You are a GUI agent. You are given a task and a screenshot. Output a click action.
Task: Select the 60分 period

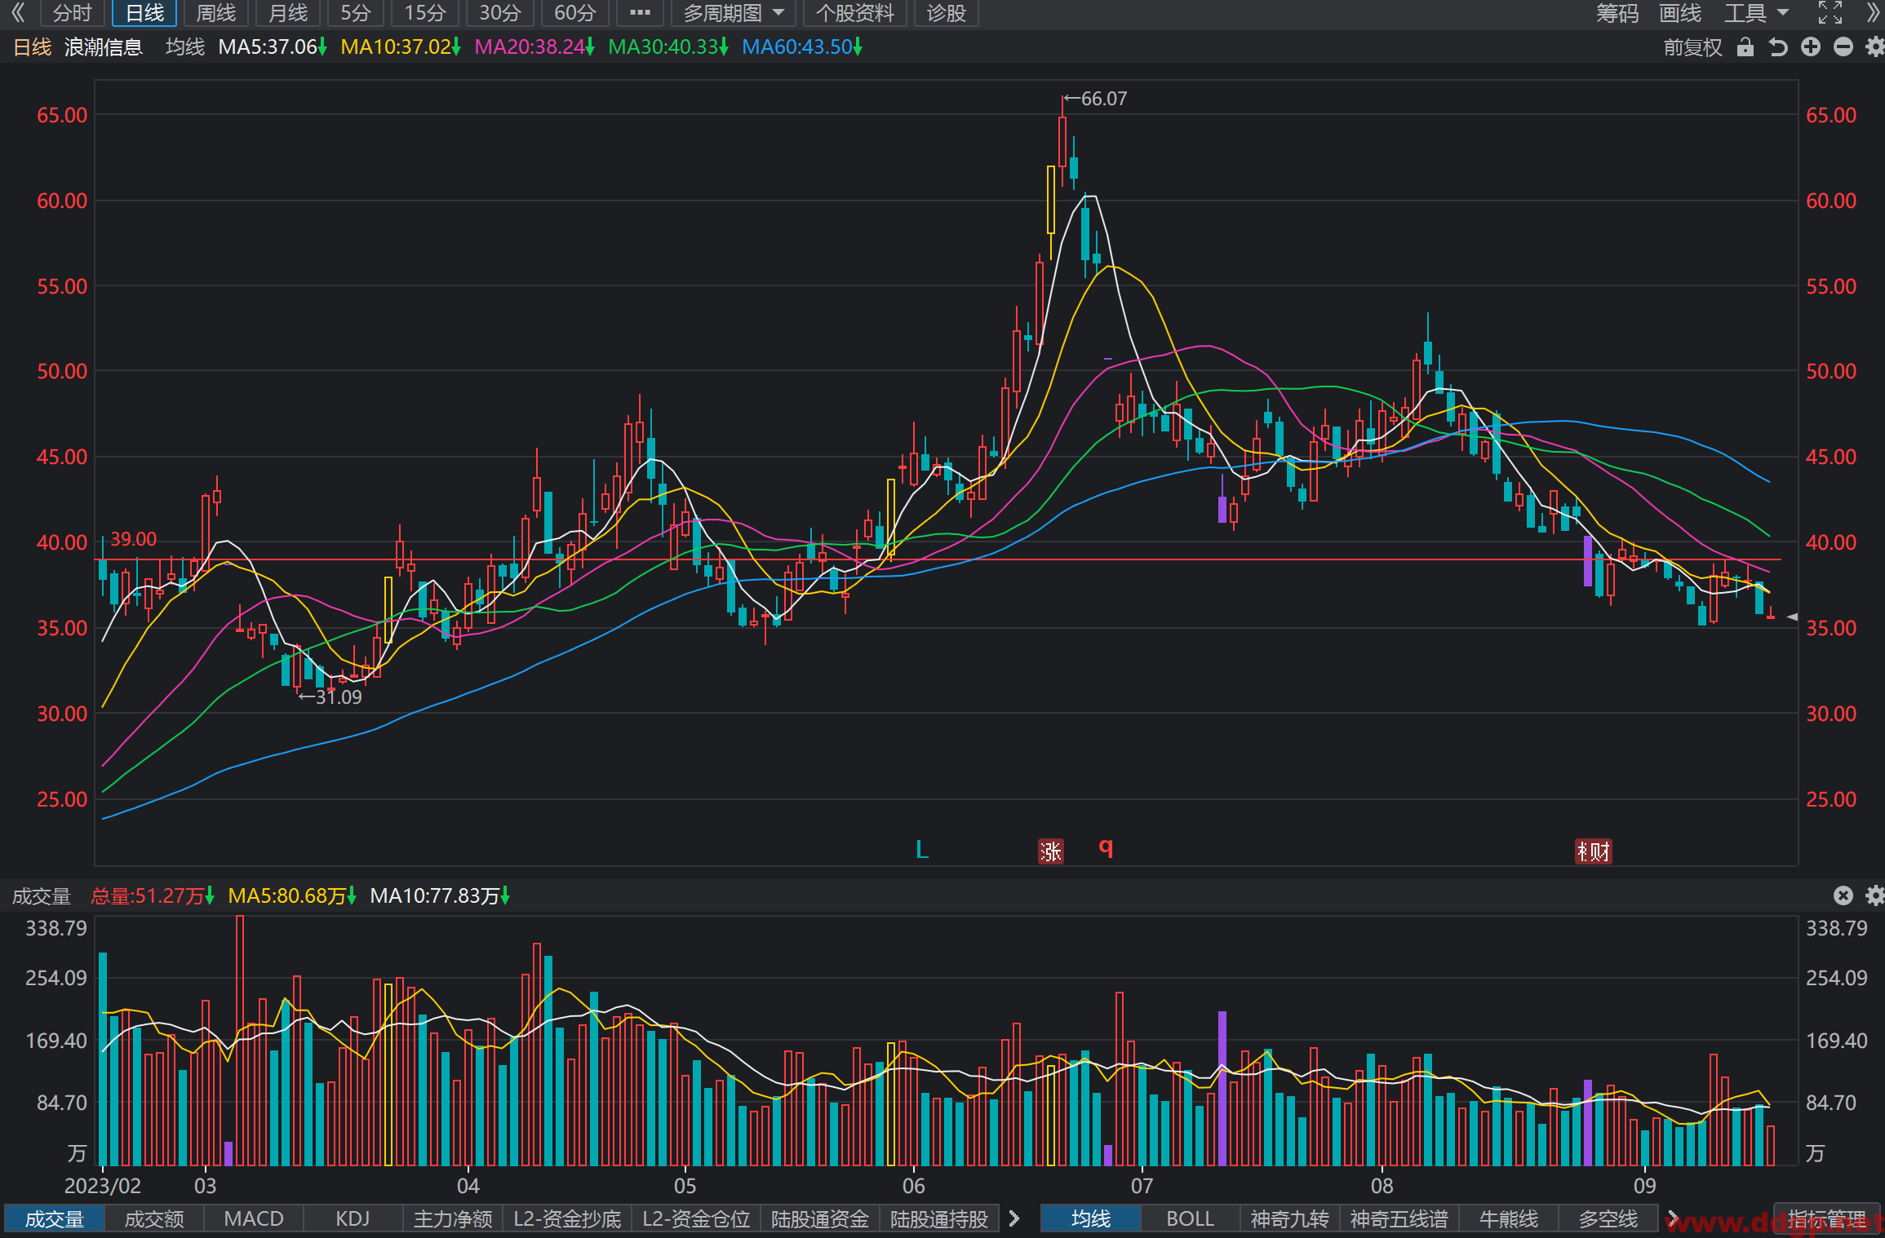click(575, 13)
